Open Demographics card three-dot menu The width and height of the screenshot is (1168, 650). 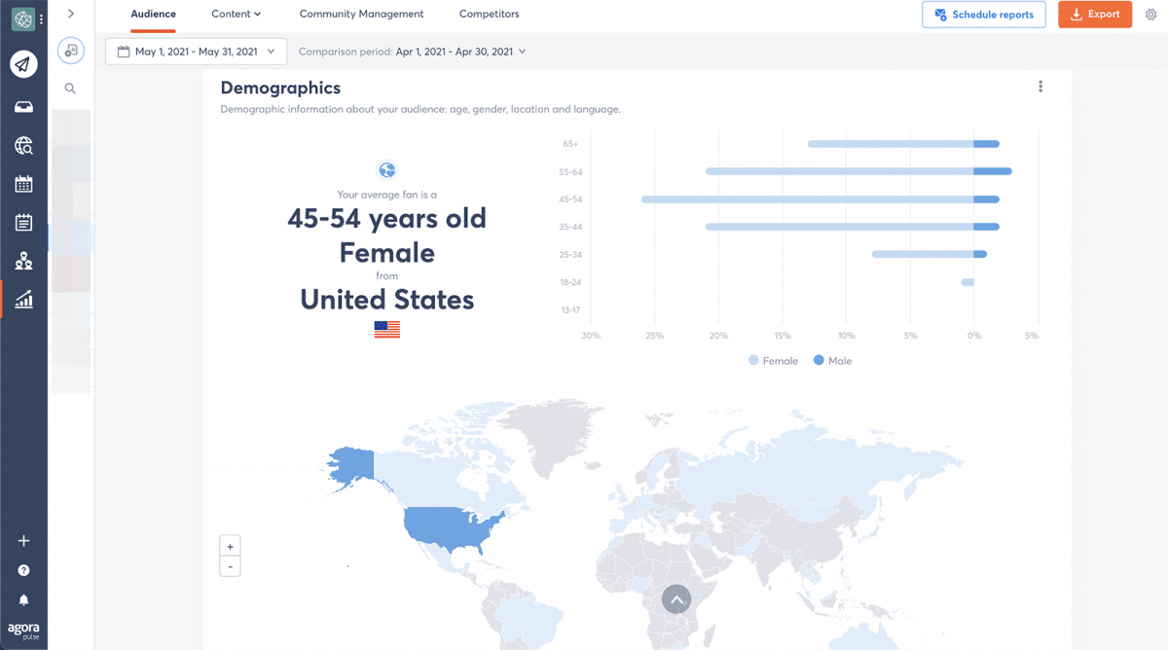pyautogui.click(x=1040, y=87)
